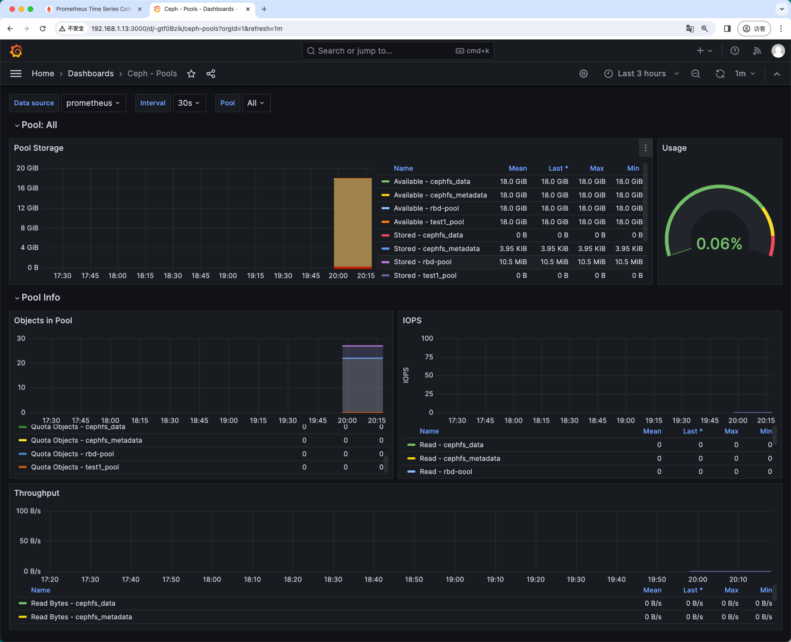Toggle Stored - rbd-pool series
This screenshot has height=642, width=791.
click(x=423, y=262)
